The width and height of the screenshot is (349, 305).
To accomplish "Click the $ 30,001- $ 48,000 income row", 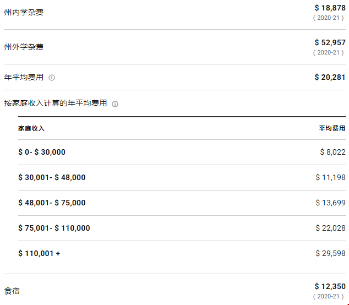I will [182, 178].
